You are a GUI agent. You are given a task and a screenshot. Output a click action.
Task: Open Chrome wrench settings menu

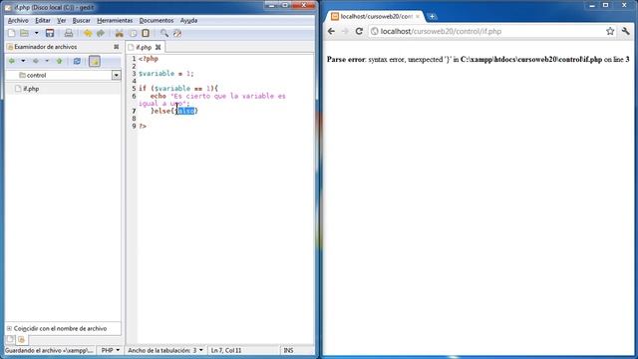[625, 31]
